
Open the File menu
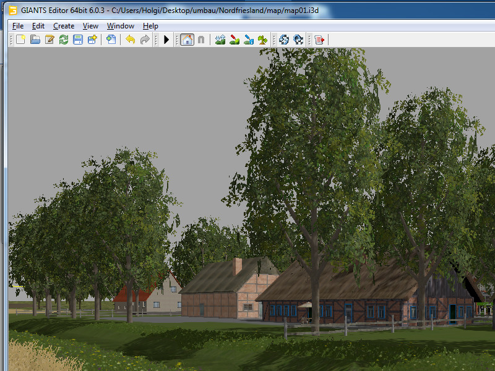coord(18,26)
